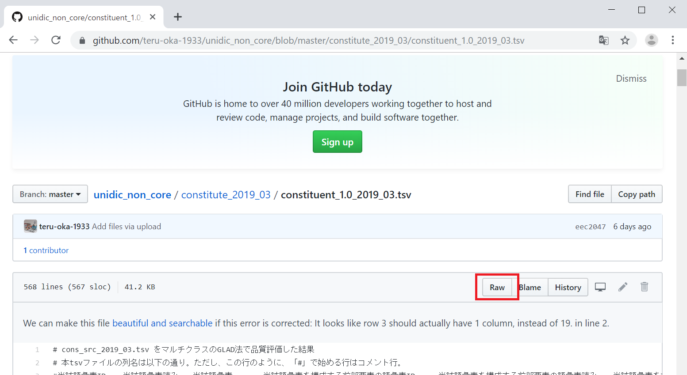687x375 pixels.
Task: Open the file History
Action: coord(568,287)
